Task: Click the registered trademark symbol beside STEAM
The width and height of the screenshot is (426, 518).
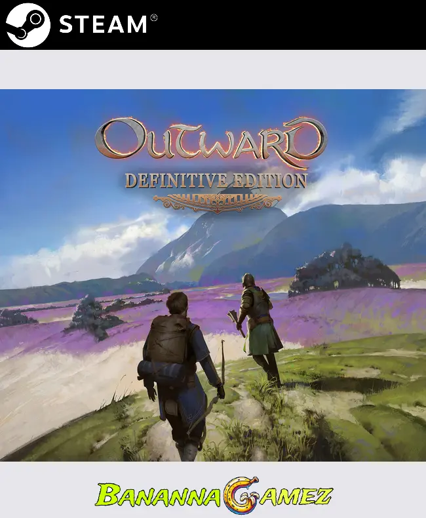Action: click(154, 18)
